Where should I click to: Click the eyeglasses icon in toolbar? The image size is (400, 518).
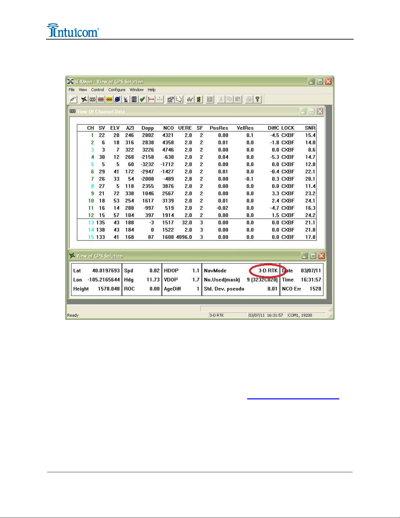(x=190, y=99)
